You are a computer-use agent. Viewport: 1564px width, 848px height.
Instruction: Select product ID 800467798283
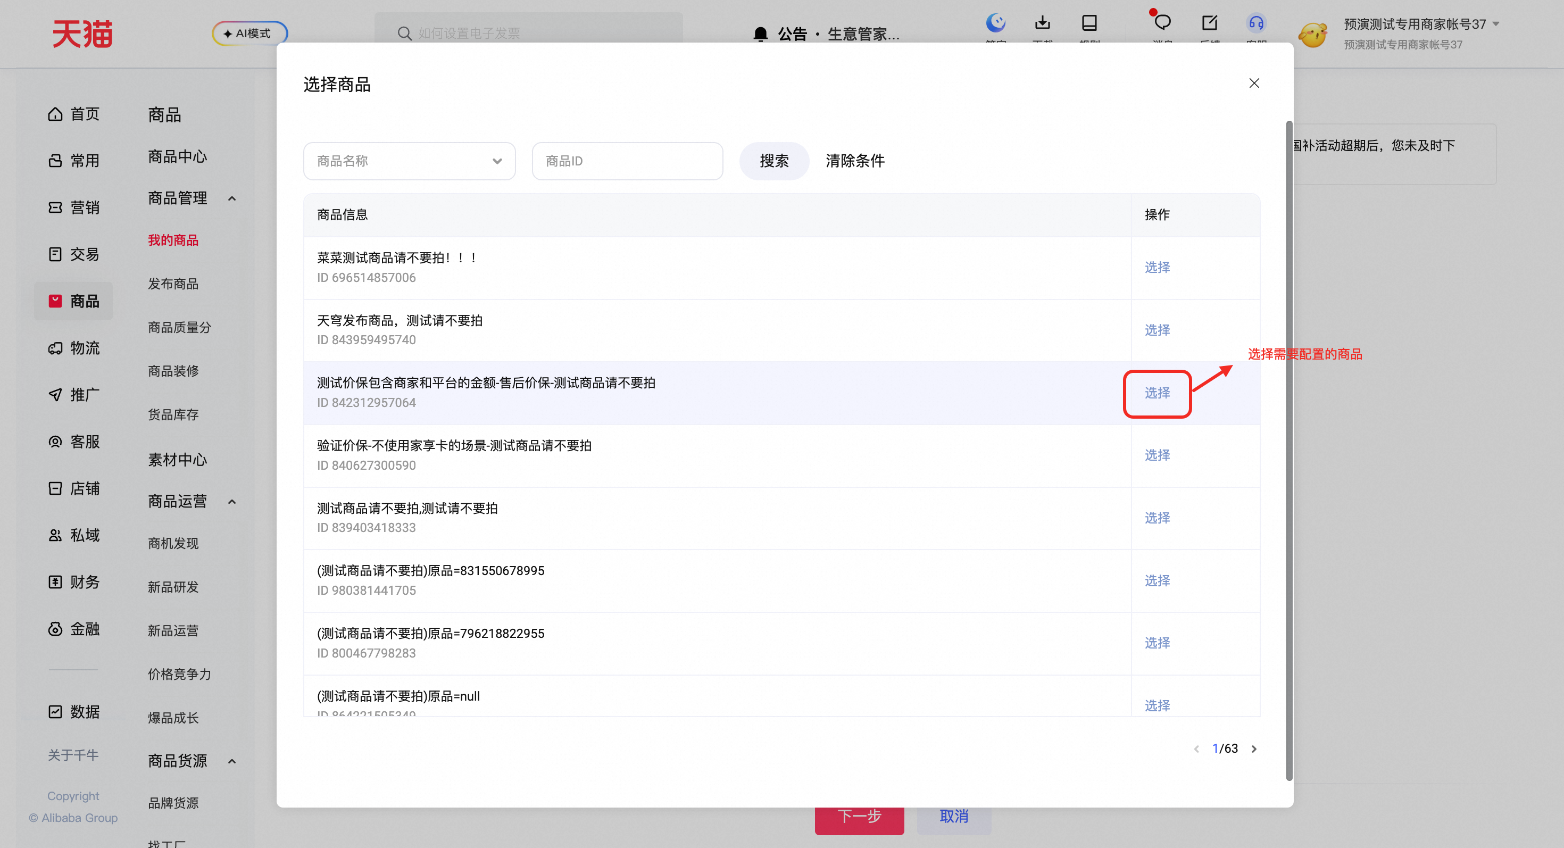click(x=1157, y=643)
